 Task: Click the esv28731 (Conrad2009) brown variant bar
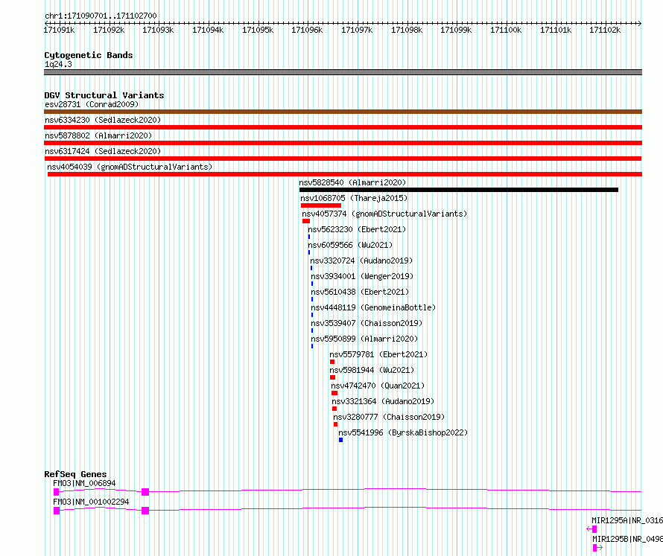coord(343,112)
